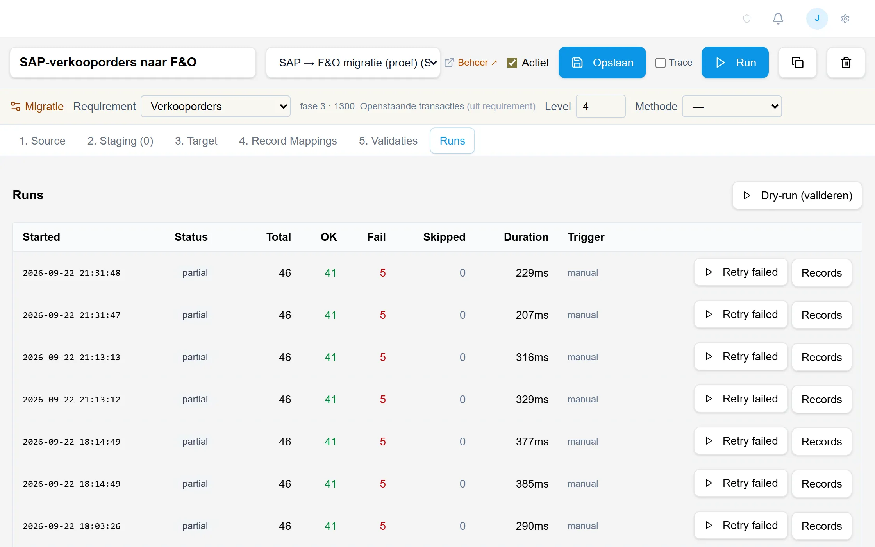Open the Requirement Verkooporders dropdown
This screenshot has width=875, height=547.
click(216, 106)
